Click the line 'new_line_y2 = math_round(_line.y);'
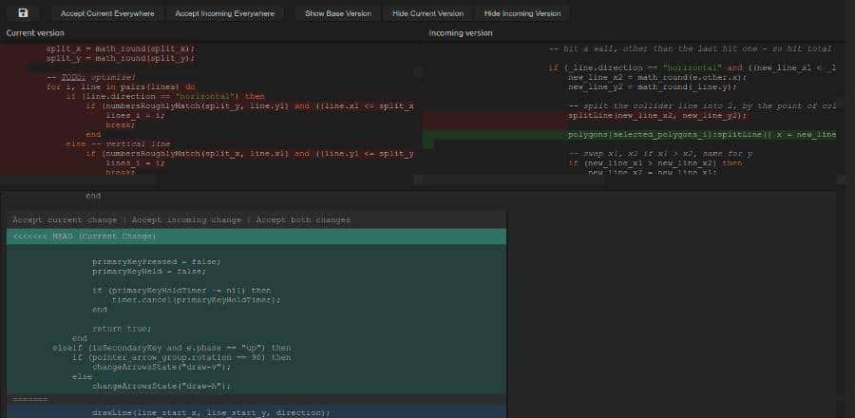Screen dimensions: 855x418 point(653,86)
